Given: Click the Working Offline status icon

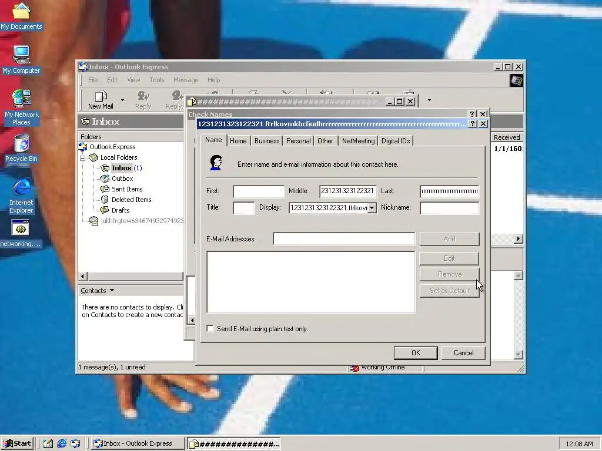Looking at the screenshot, I should 354,368.
